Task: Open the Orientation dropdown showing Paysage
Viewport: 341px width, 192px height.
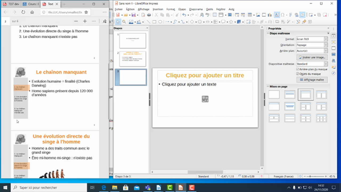Action: 312,45
